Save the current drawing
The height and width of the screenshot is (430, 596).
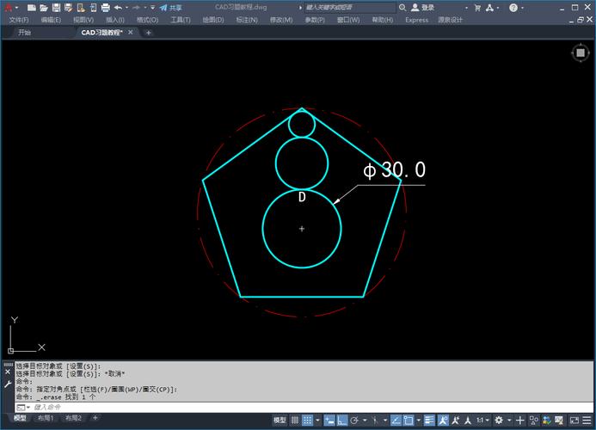(56, 7)
